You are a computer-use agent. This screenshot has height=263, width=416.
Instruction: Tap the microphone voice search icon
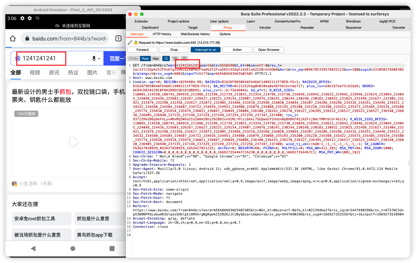94,58
